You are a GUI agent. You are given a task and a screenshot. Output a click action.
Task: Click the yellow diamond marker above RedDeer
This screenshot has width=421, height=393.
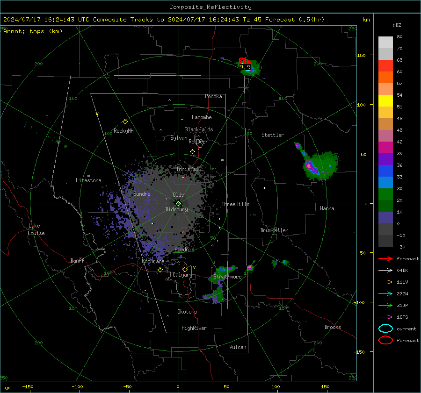pos(192,152)
